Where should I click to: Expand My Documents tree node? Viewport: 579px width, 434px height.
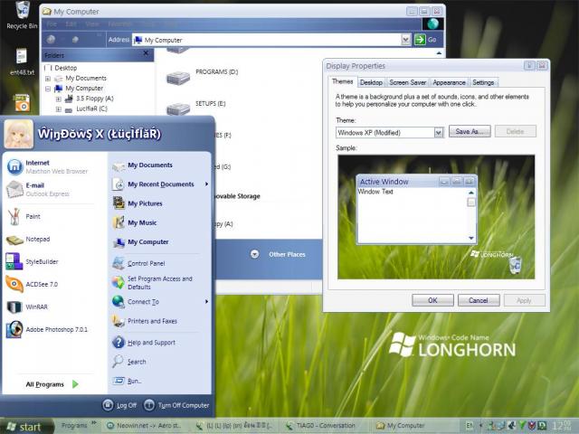click(48, 79)
